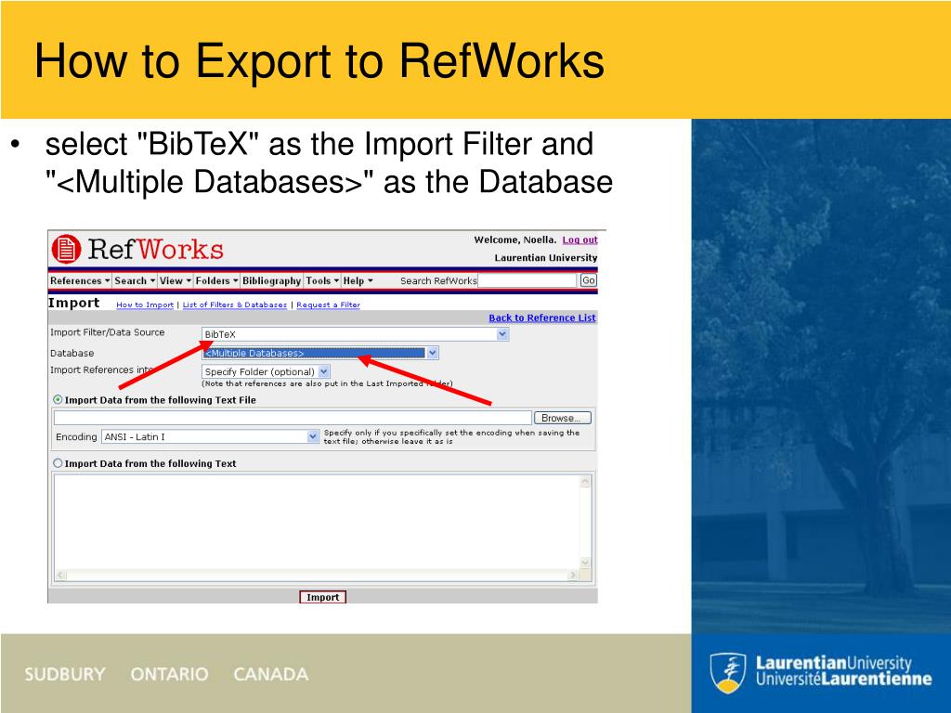Open the Specify Folder (optional) dropdown
Viewport: 951px width, 713px height.
point(266,371)
